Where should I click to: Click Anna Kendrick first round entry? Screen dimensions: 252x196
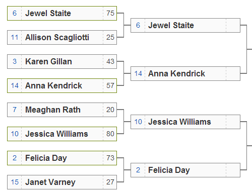pos(62,85)
